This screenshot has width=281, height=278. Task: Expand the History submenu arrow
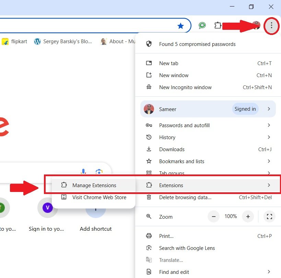269,137
